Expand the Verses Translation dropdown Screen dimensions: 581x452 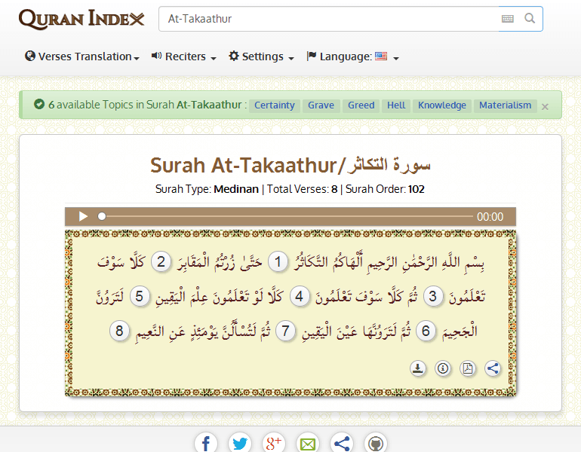(82, 56)
